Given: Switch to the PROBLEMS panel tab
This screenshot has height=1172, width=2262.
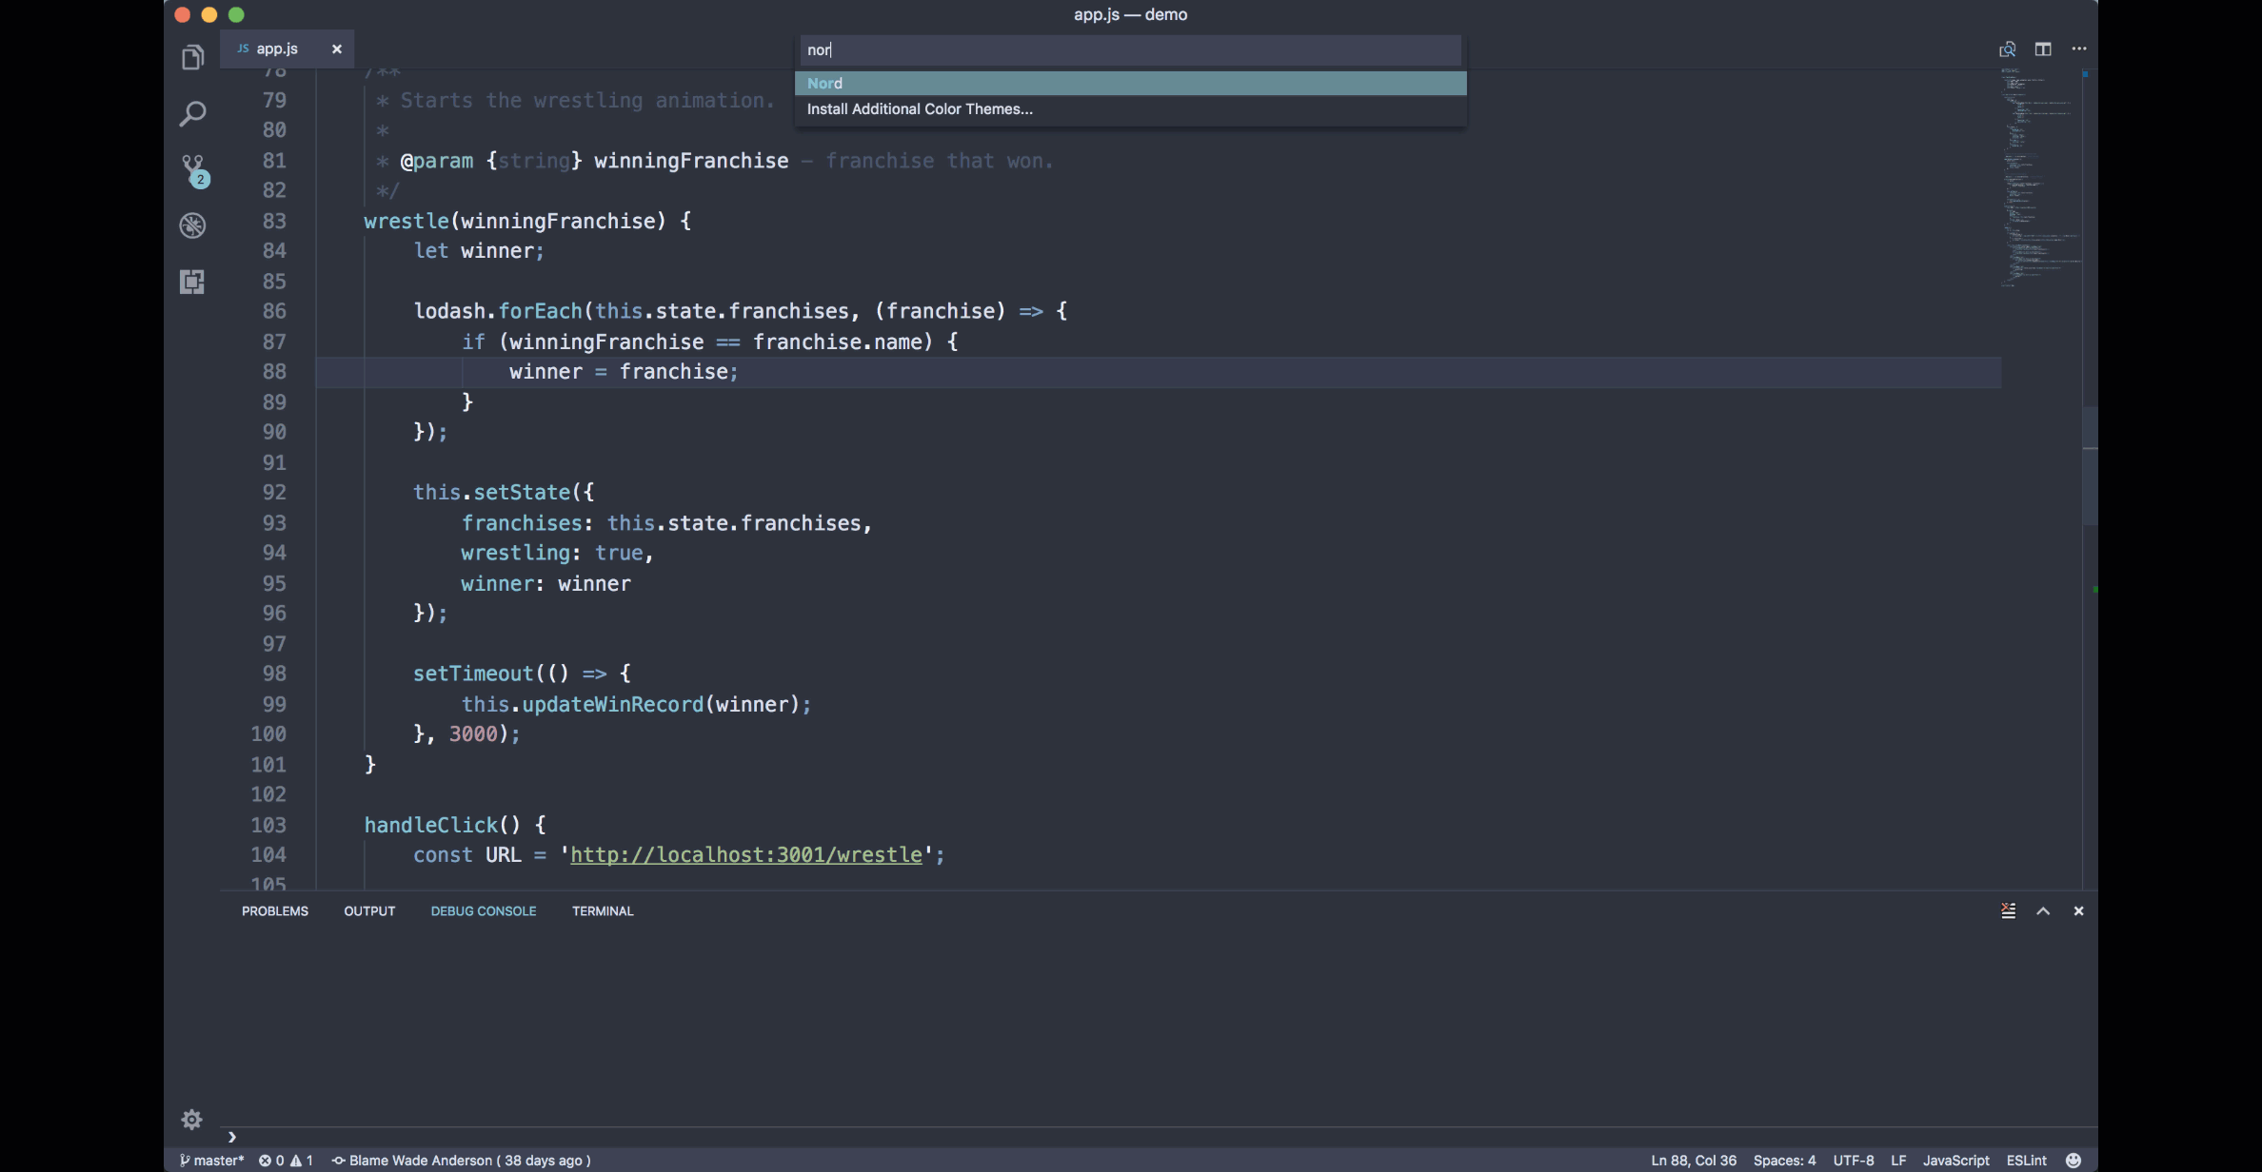Looking at the screenshot, I should tap(275, 910).
